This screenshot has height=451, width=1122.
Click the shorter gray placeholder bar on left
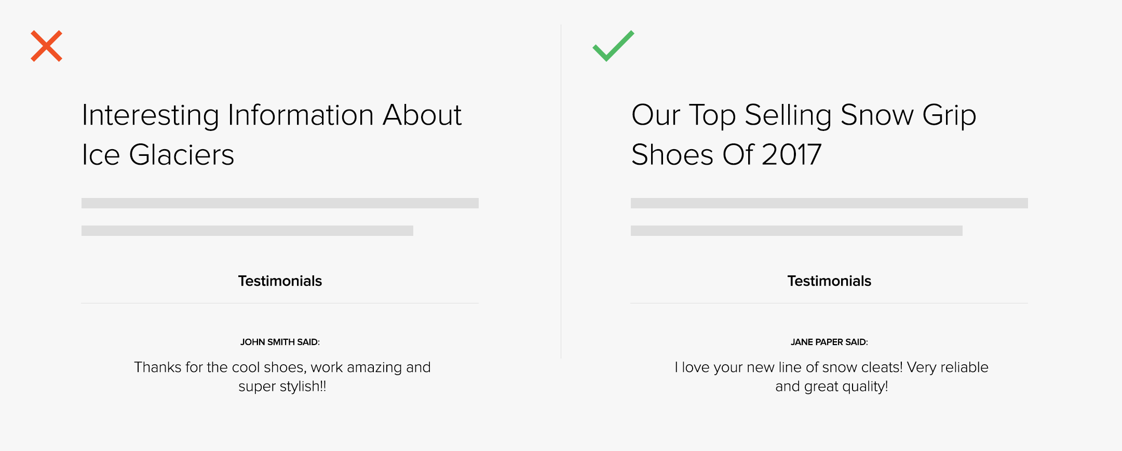247,231
